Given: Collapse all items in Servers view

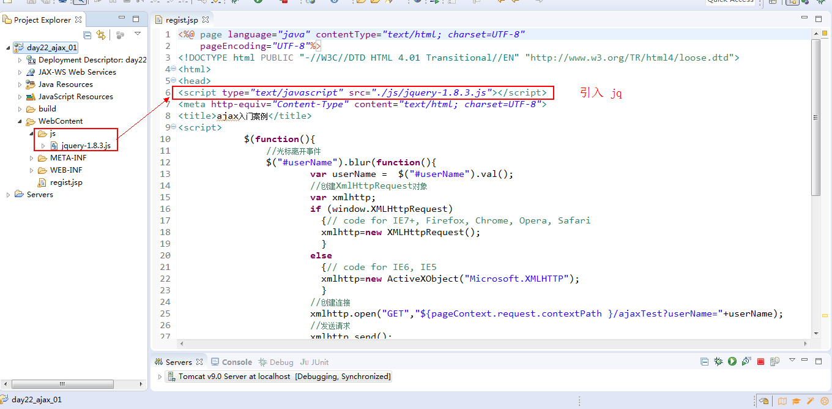Looking at the screenshot, I should (704, 362).
